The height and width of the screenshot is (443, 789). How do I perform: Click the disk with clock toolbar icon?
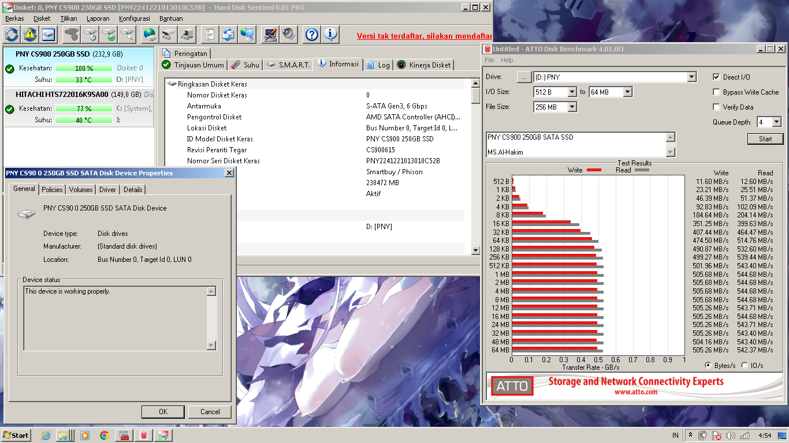90,34
